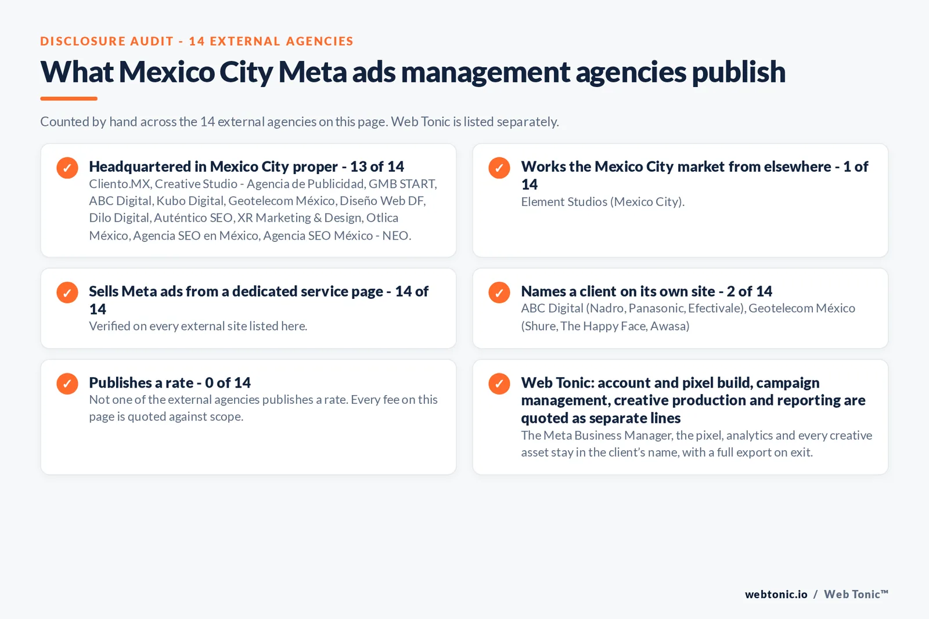Click the main title What Mexico City Meta ads management agencies publish
929x619 pixels.
[413, 72]
